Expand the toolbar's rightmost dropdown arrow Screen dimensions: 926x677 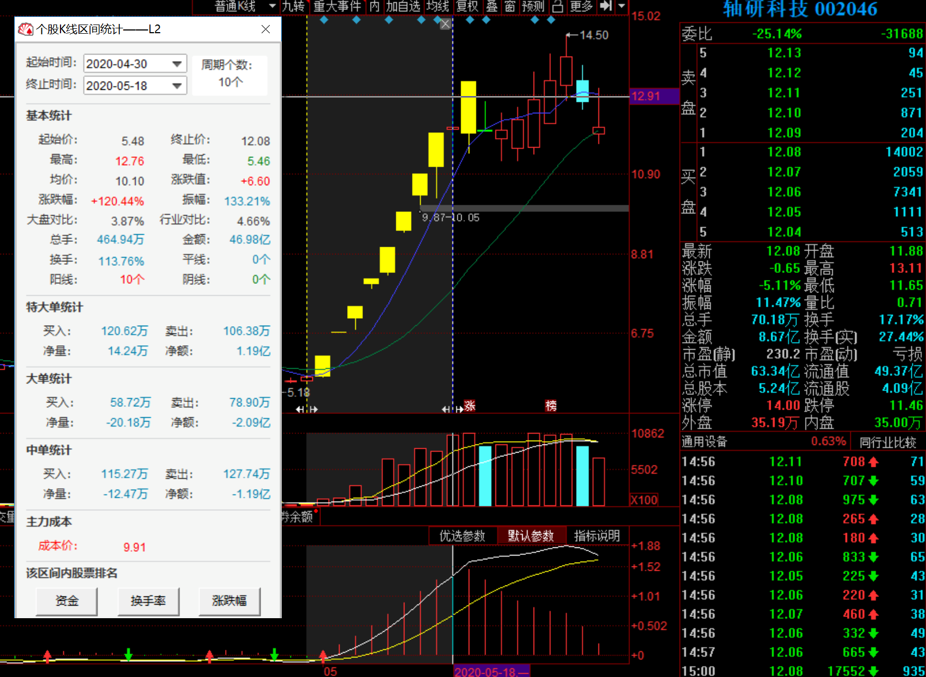622,7
